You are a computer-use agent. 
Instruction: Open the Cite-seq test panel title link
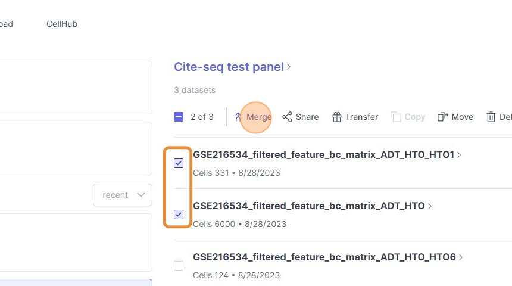click(x=229, y=67)
